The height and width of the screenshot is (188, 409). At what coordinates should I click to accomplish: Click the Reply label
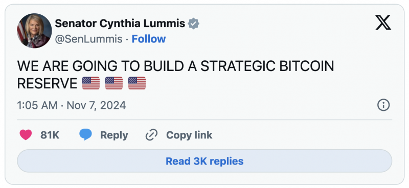coord(114,135)
